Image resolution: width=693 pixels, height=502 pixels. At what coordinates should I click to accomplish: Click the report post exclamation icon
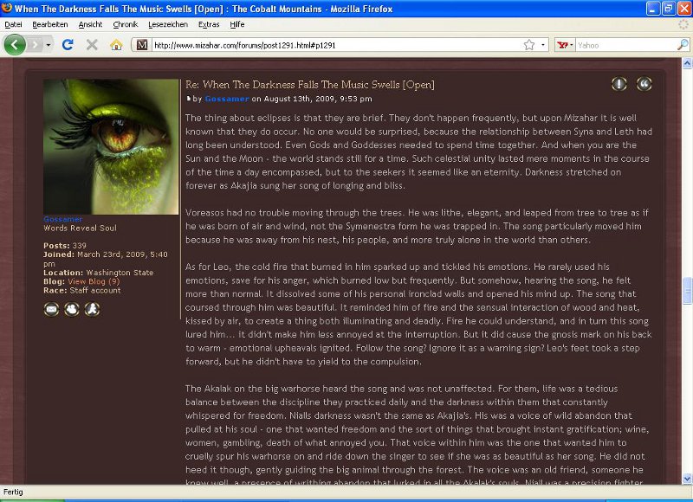point(619,84)
